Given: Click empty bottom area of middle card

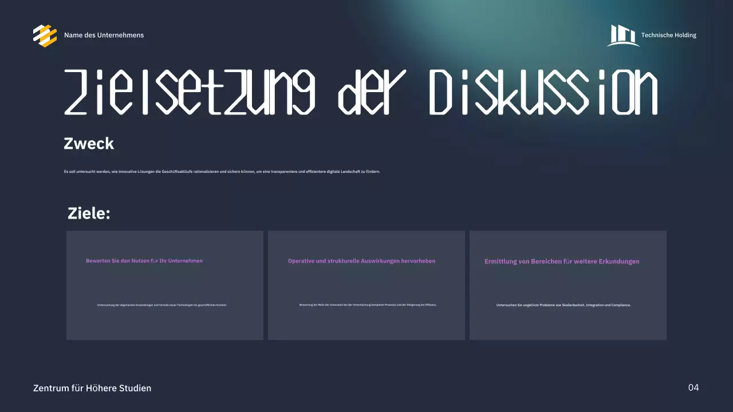Looking at the screenshot, I should point(366,326).
